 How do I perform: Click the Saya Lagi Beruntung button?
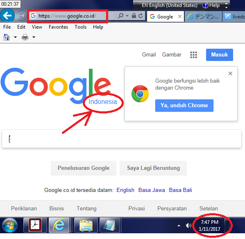coord(153,168)
